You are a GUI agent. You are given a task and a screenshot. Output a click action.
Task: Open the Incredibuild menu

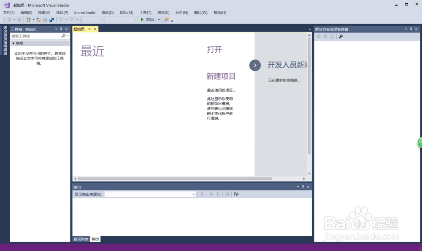point(85,13)
